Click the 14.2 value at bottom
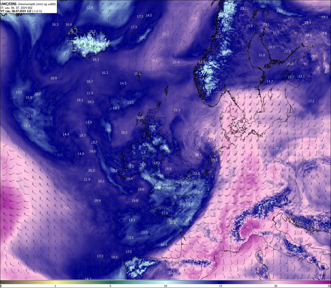Screen dimensions: 331x288 (x=88, y=279)
